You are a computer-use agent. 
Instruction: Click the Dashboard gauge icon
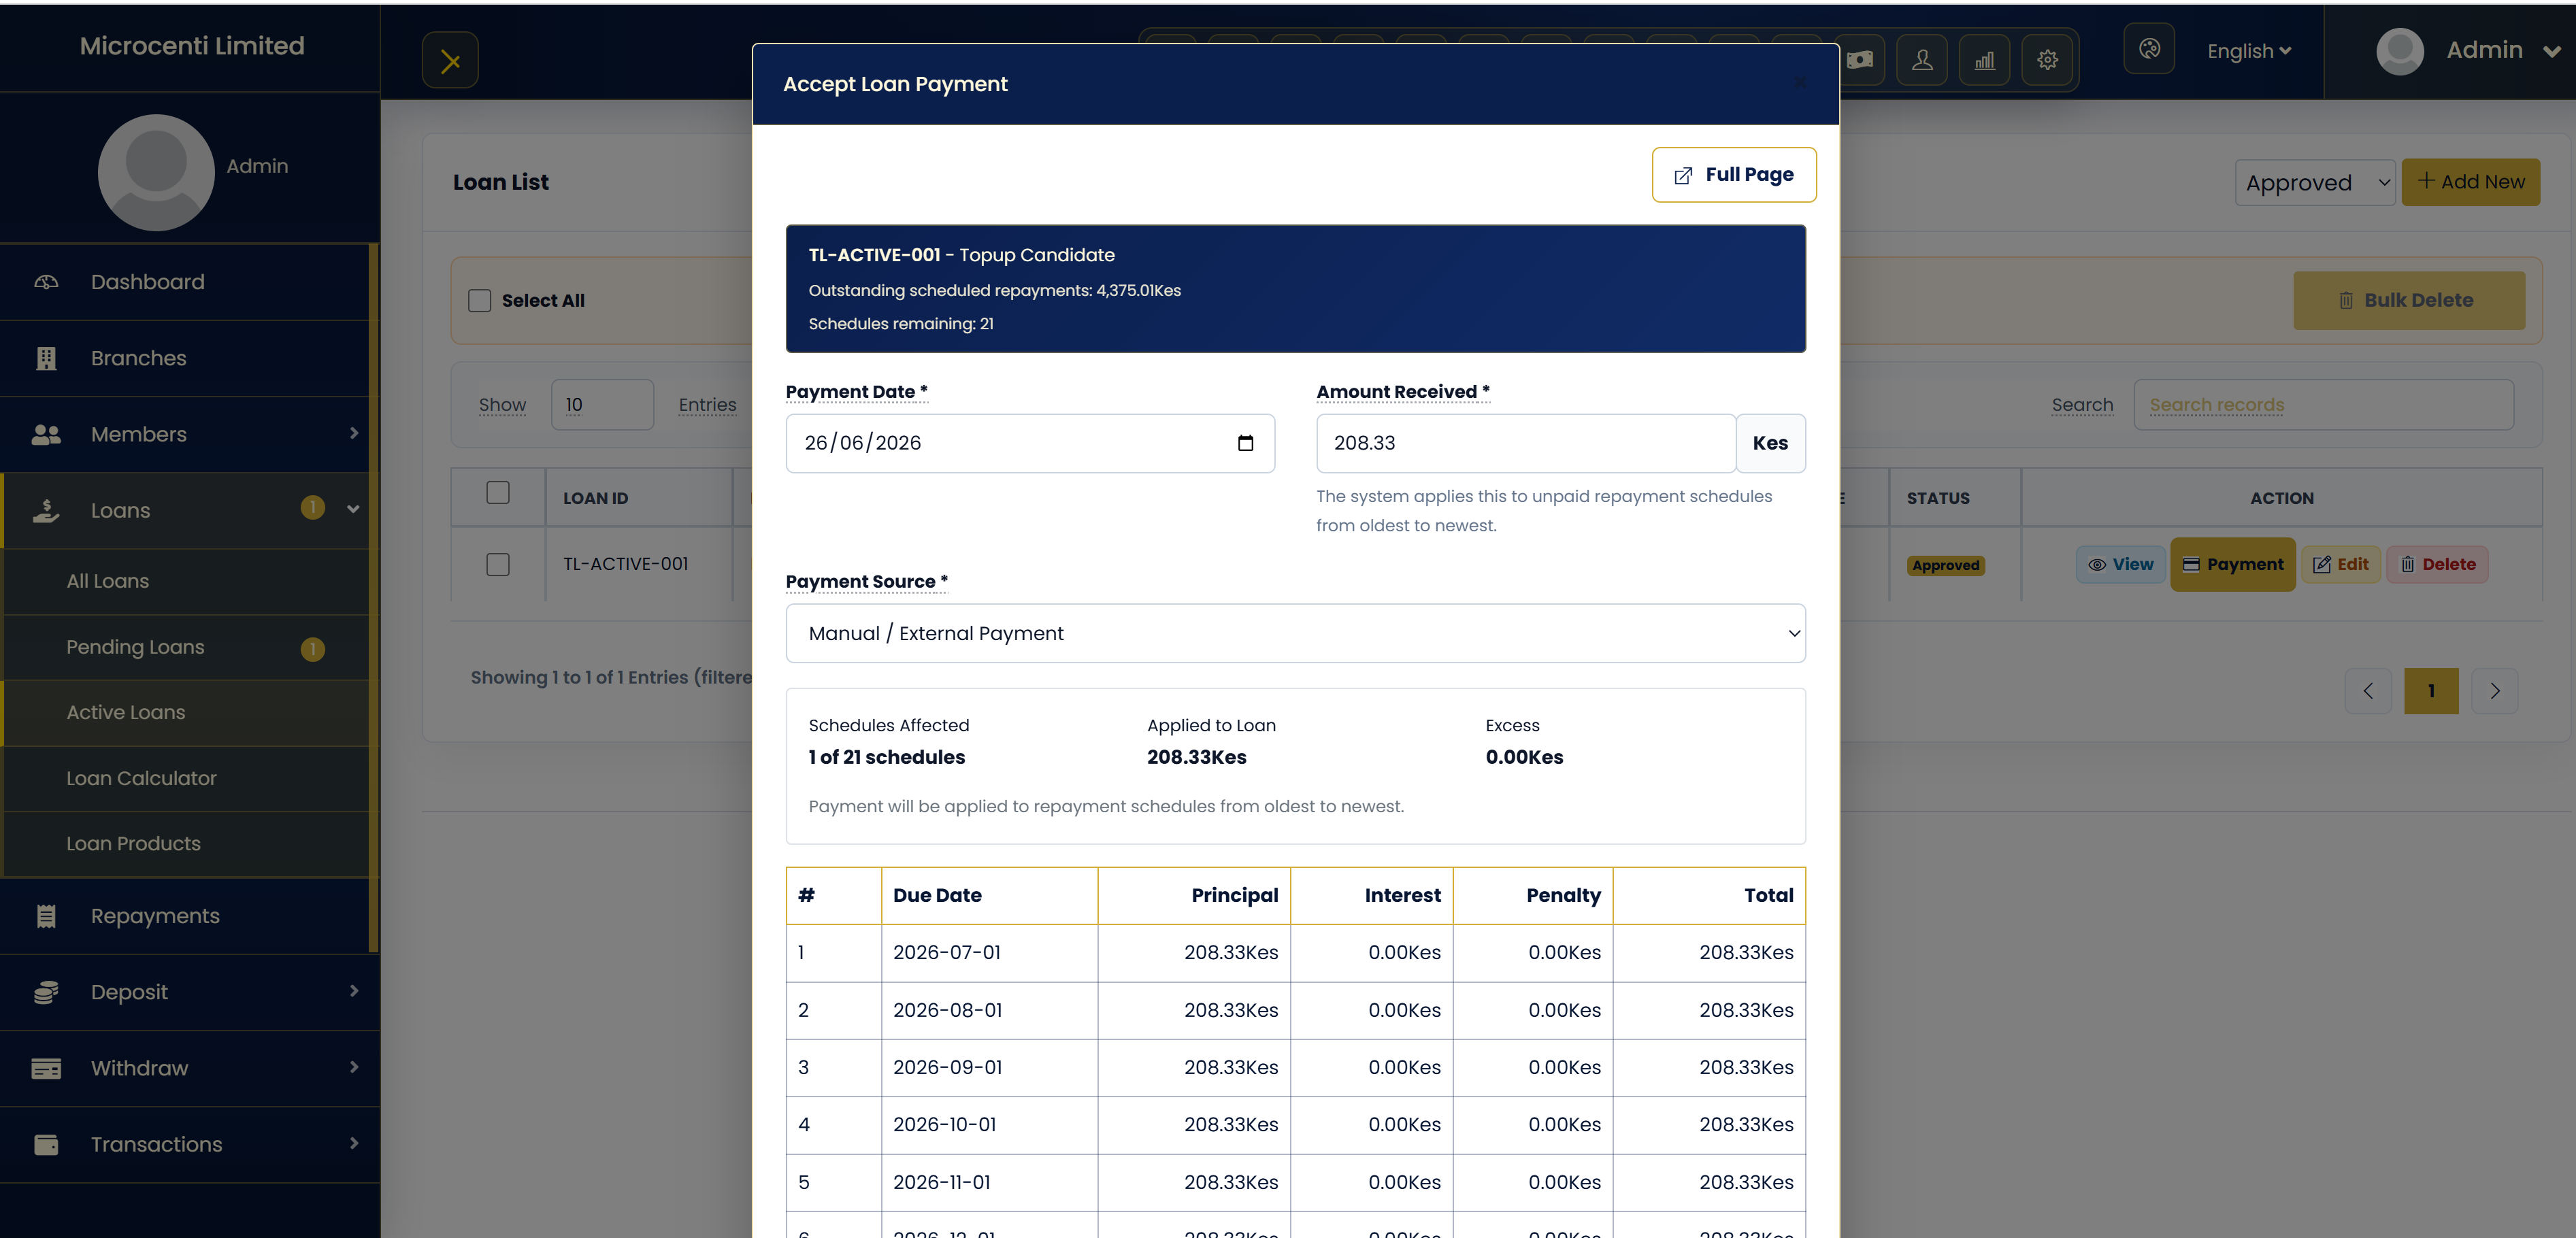click(46, 282)
